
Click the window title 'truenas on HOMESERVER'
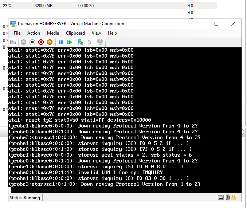[x=42, y=24]
